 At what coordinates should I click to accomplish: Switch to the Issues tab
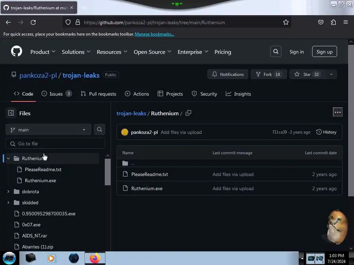(57, 94)
